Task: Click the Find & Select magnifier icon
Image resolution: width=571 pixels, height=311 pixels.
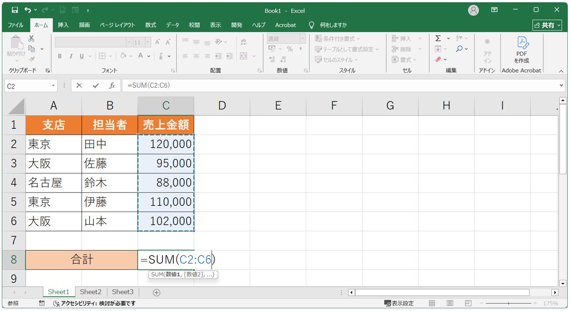Action: [460, 49]
